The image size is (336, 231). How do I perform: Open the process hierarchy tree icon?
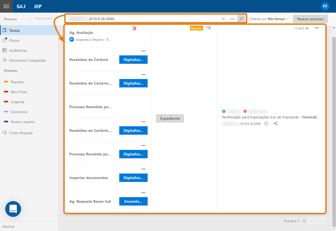tap(276, 123)
